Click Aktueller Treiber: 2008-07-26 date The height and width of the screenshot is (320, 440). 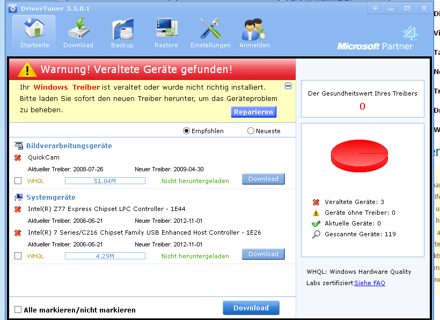point(65,169)
